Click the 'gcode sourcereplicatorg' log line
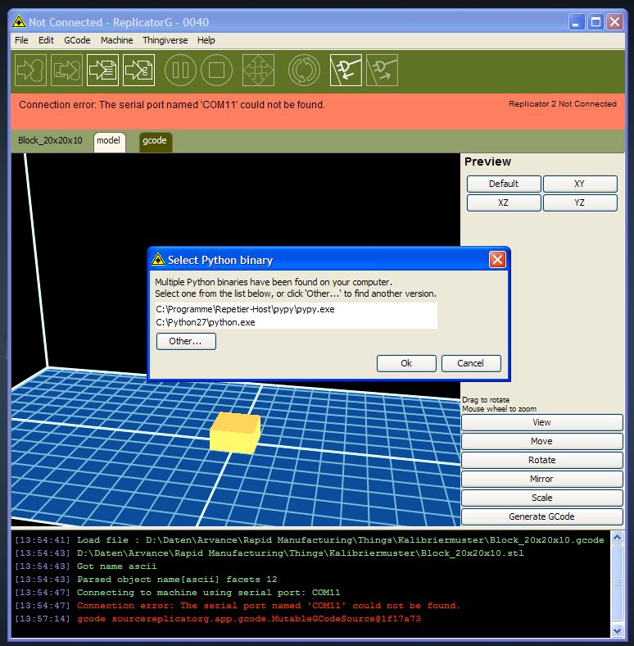 pos(218,619)
